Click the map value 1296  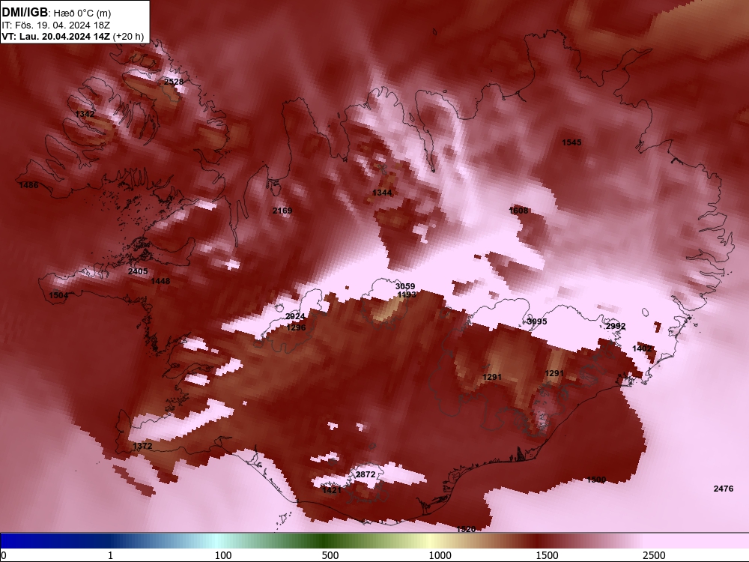click(296, 327)
